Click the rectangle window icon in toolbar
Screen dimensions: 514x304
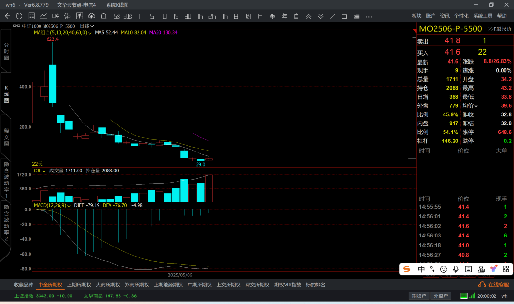point(344,16)
